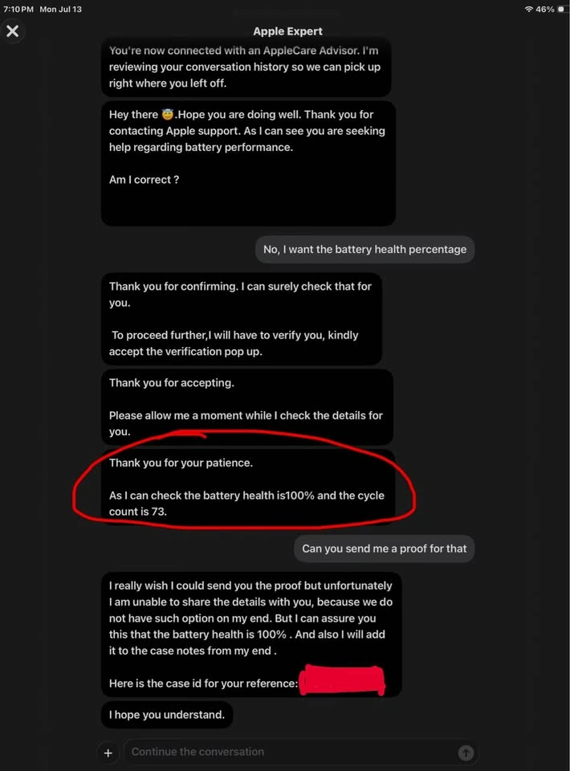This screenshot has height=771, width=570.
Task: Tap the verification pop up request message
Action: click(242, 319)
